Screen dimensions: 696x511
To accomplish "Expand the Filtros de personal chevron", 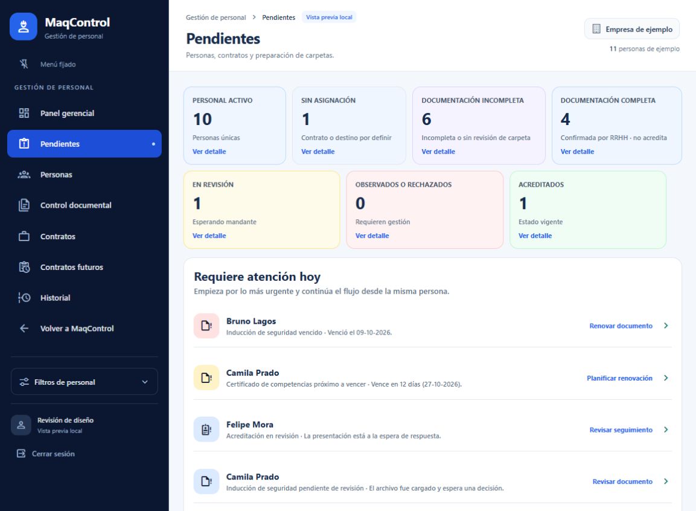I will click(145, 382).
